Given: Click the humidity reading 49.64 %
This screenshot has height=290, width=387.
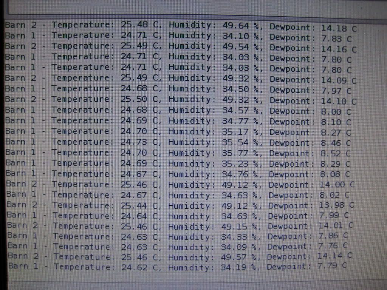Looking at the screenshot, I should tap(241, 25).
